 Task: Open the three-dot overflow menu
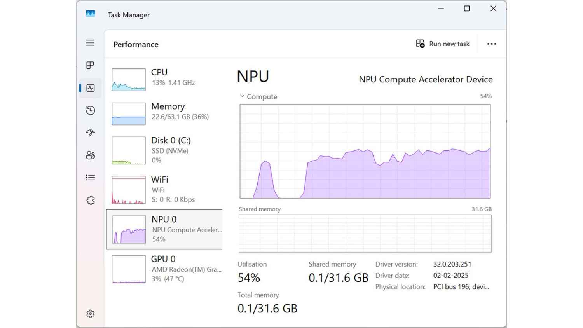point(491,44)
